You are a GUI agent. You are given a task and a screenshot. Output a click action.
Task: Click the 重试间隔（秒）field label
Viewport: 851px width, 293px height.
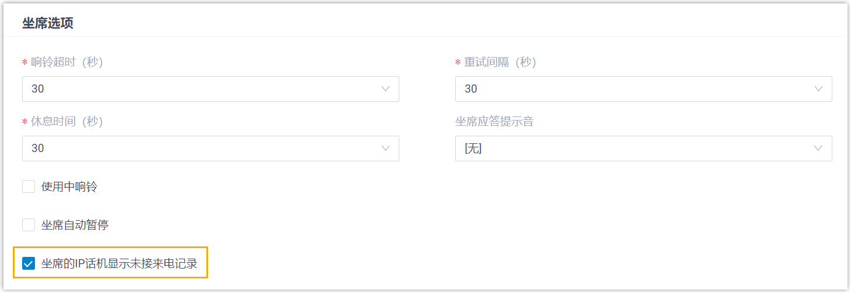(x=500, y=62)
